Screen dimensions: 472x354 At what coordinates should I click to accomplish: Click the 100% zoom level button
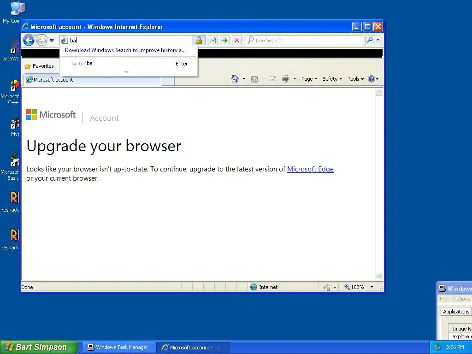coord(354,287)
